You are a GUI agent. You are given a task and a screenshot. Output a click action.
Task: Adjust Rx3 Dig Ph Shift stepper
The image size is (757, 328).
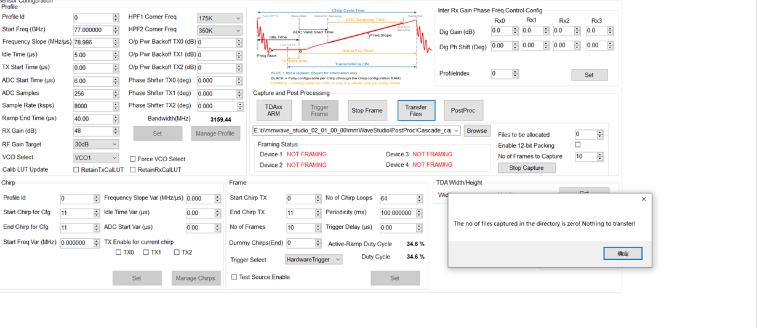(x=610, y=46)
